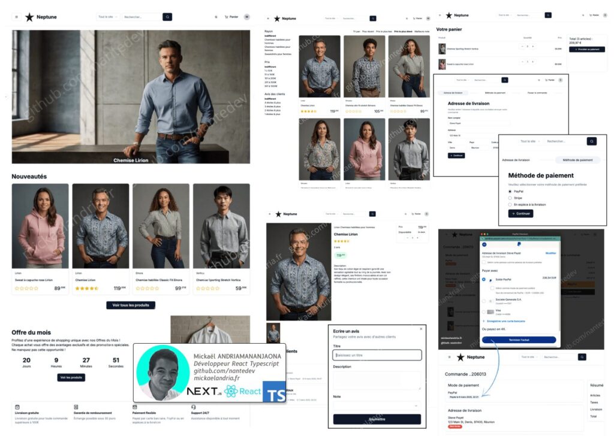614x436 pixels.
Task: Select the PayPal payment radio button
Action: click(510, 192)
